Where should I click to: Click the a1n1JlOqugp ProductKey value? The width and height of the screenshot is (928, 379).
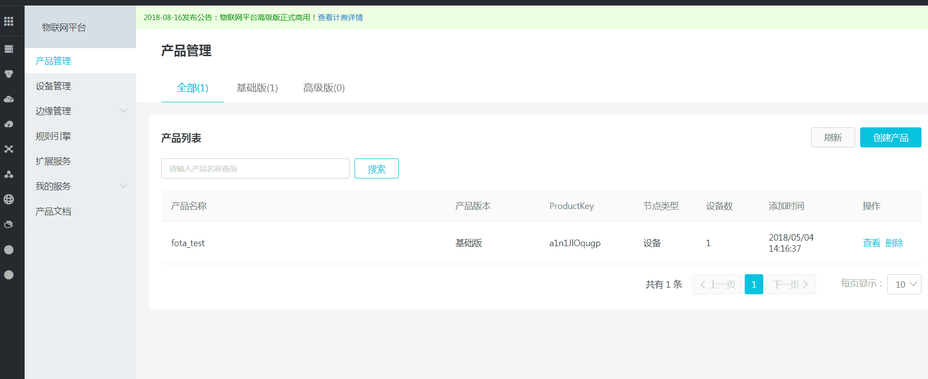[575, 243]
